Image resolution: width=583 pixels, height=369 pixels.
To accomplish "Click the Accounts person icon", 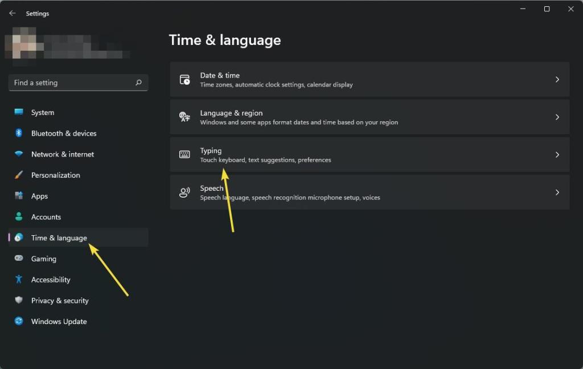I will click(19, 216).
